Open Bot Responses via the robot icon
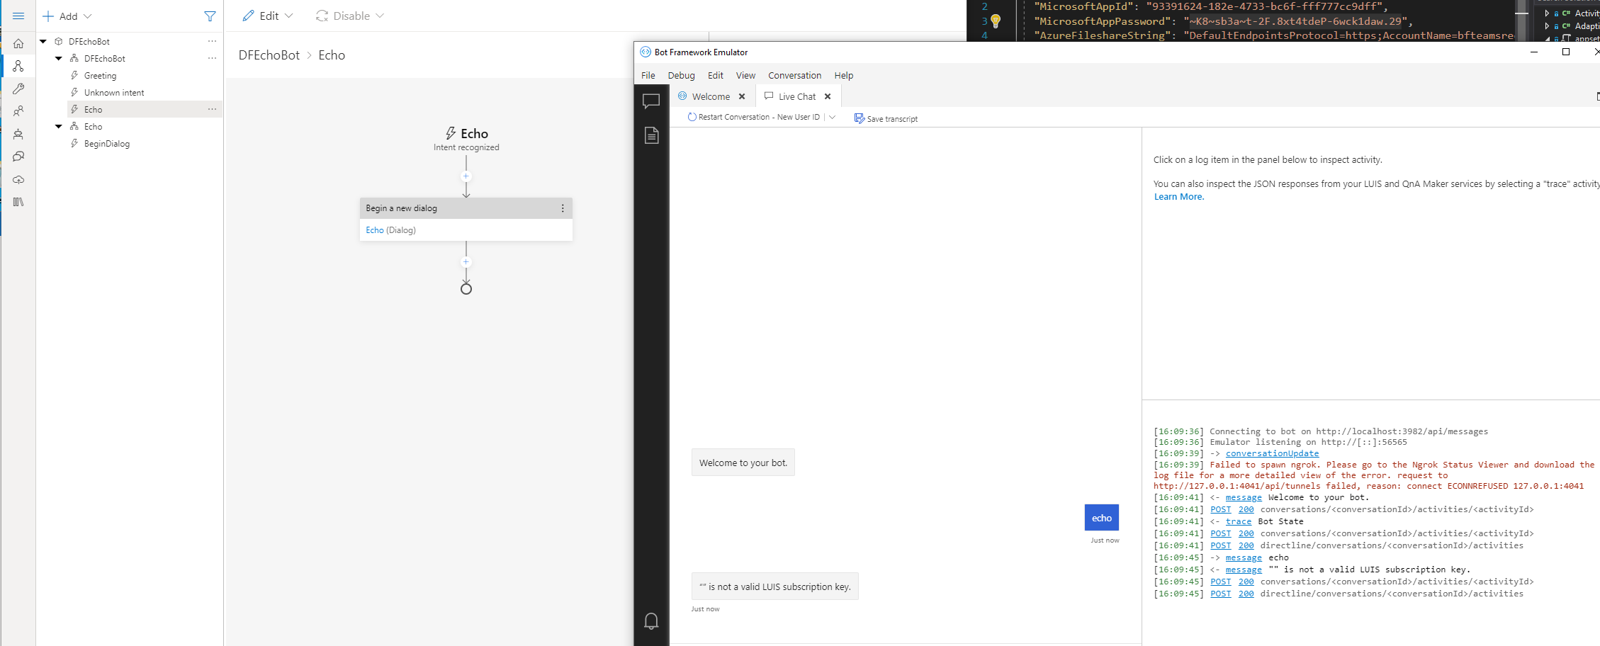 coord(18,134)
